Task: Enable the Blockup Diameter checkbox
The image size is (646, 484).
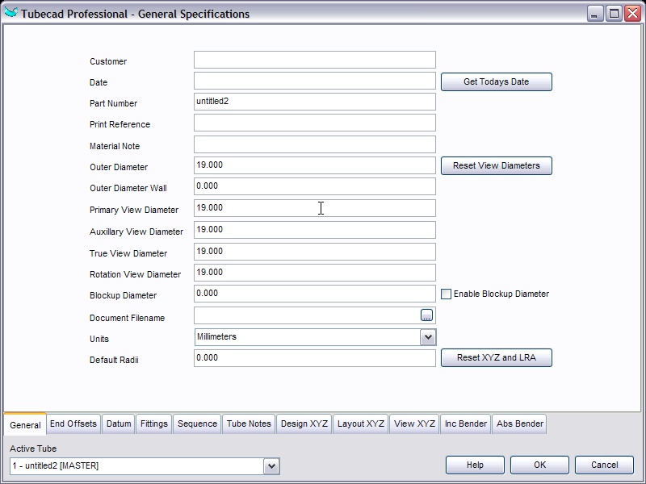Action: coord(446,294)
